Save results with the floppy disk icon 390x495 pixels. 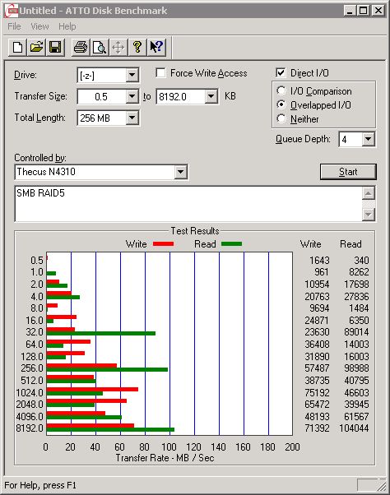pyautogui.click(x=55, y=48)
